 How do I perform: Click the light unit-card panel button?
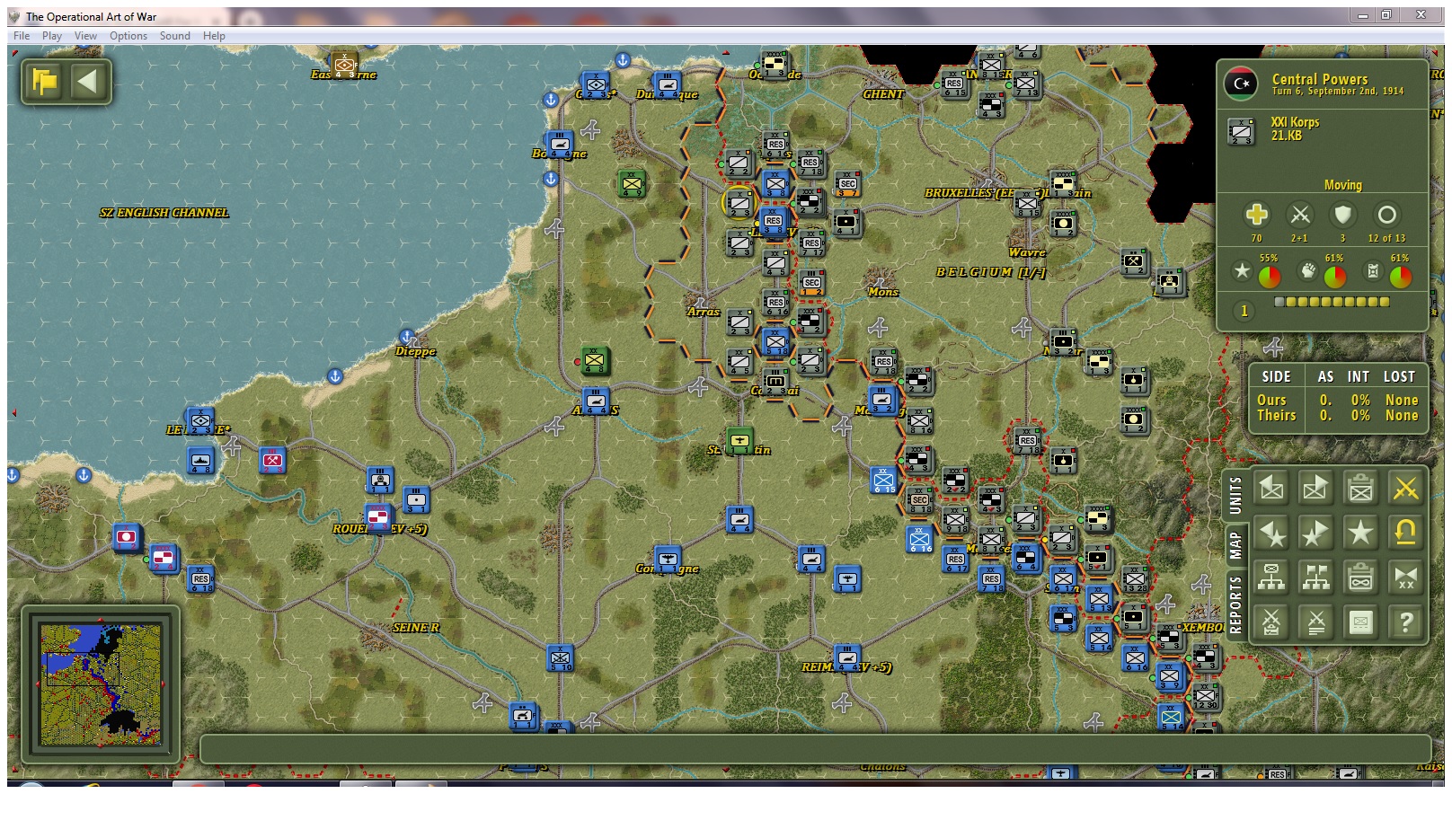1360,622
